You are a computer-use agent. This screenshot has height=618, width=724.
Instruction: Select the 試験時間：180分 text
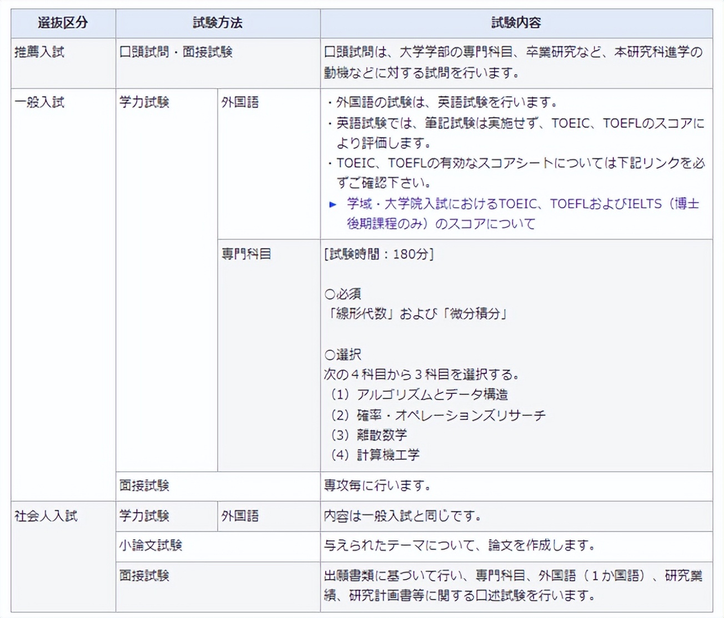[379, 254]
